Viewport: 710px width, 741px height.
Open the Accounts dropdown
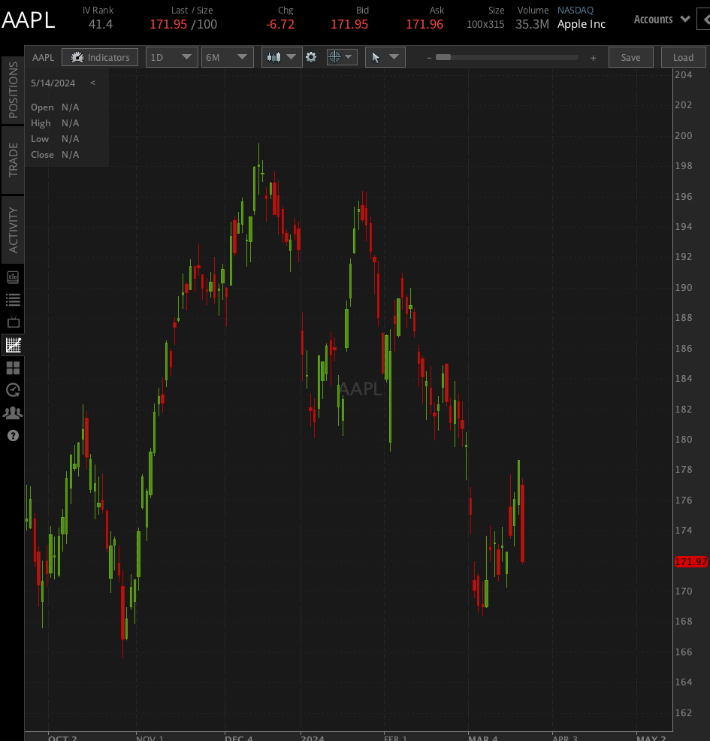pos(662,20)
